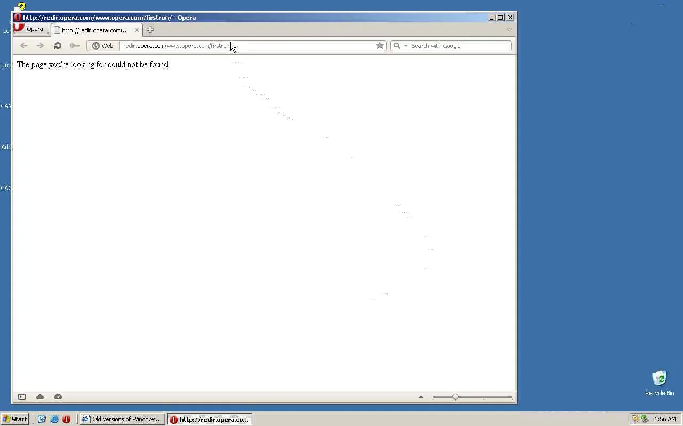The height and width of the screenshot is (426, 683).
Task: Open a new tab with the plus button
Action: click(x=150, y=30)
